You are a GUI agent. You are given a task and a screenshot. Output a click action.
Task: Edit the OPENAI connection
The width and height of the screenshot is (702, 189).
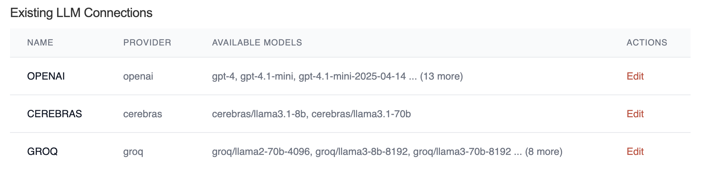[x=635, y=76]
